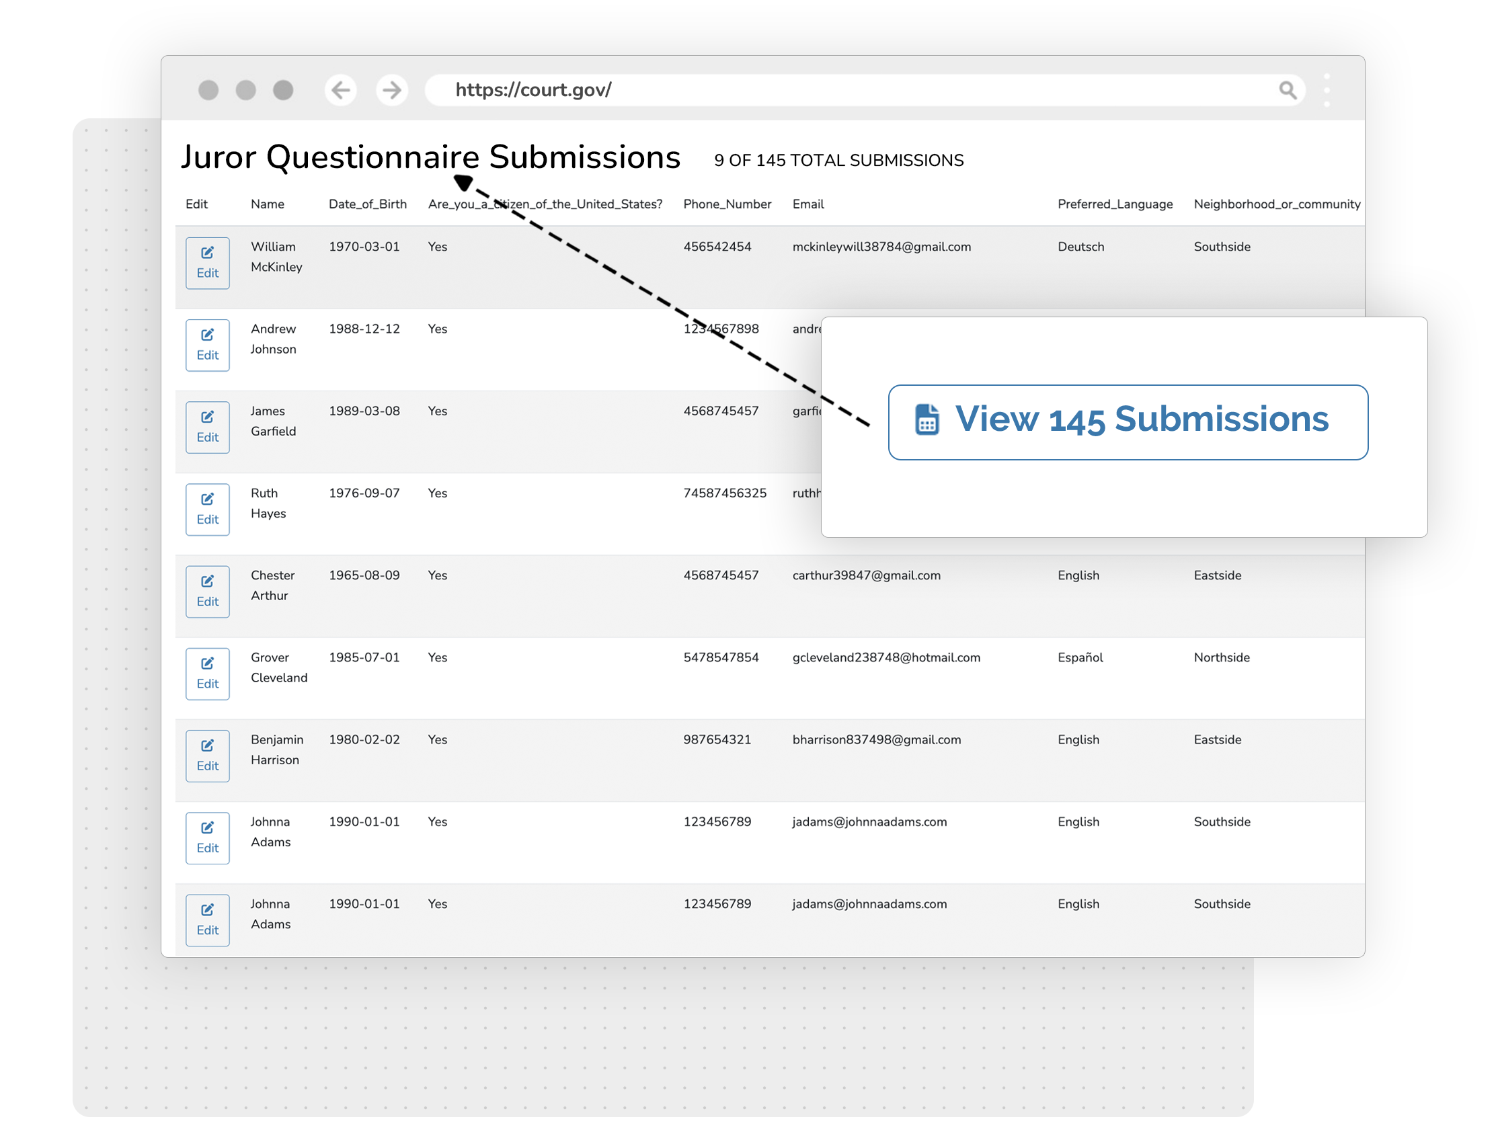The image size is (1498, 1142).
Task: Edit William McKinley's submission
Action: (x=207, y=263)
